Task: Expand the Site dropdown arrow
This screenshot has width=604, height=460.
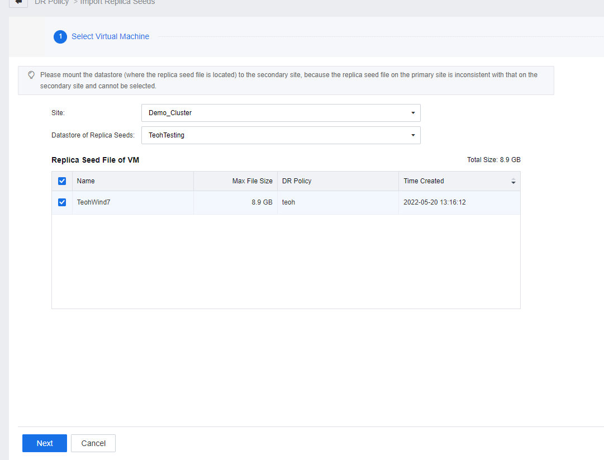Action: pyautogui.click(x=412, y=113)
